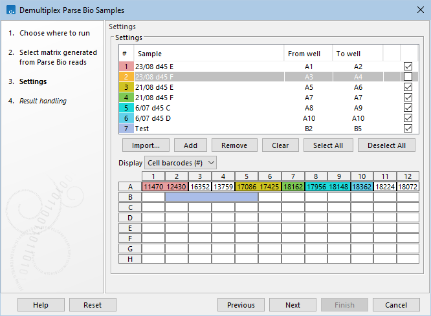Click plate well A4 showing 13759
This screenshot has width=431, height=316.
click(223, 187)
